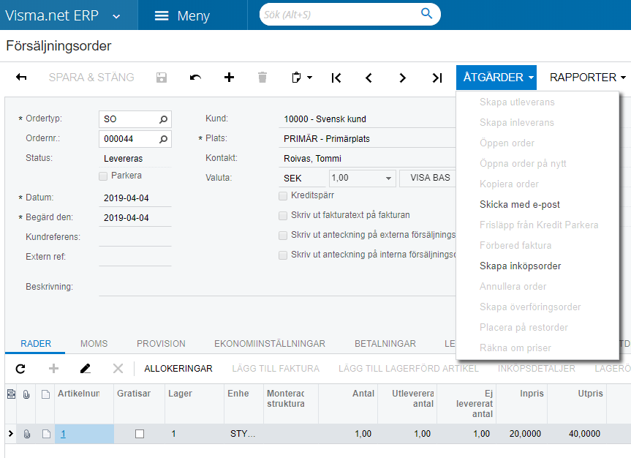Open the RAPPORTER dropdown
Viewport: 631px width, 458px height.
pos(588,78)
